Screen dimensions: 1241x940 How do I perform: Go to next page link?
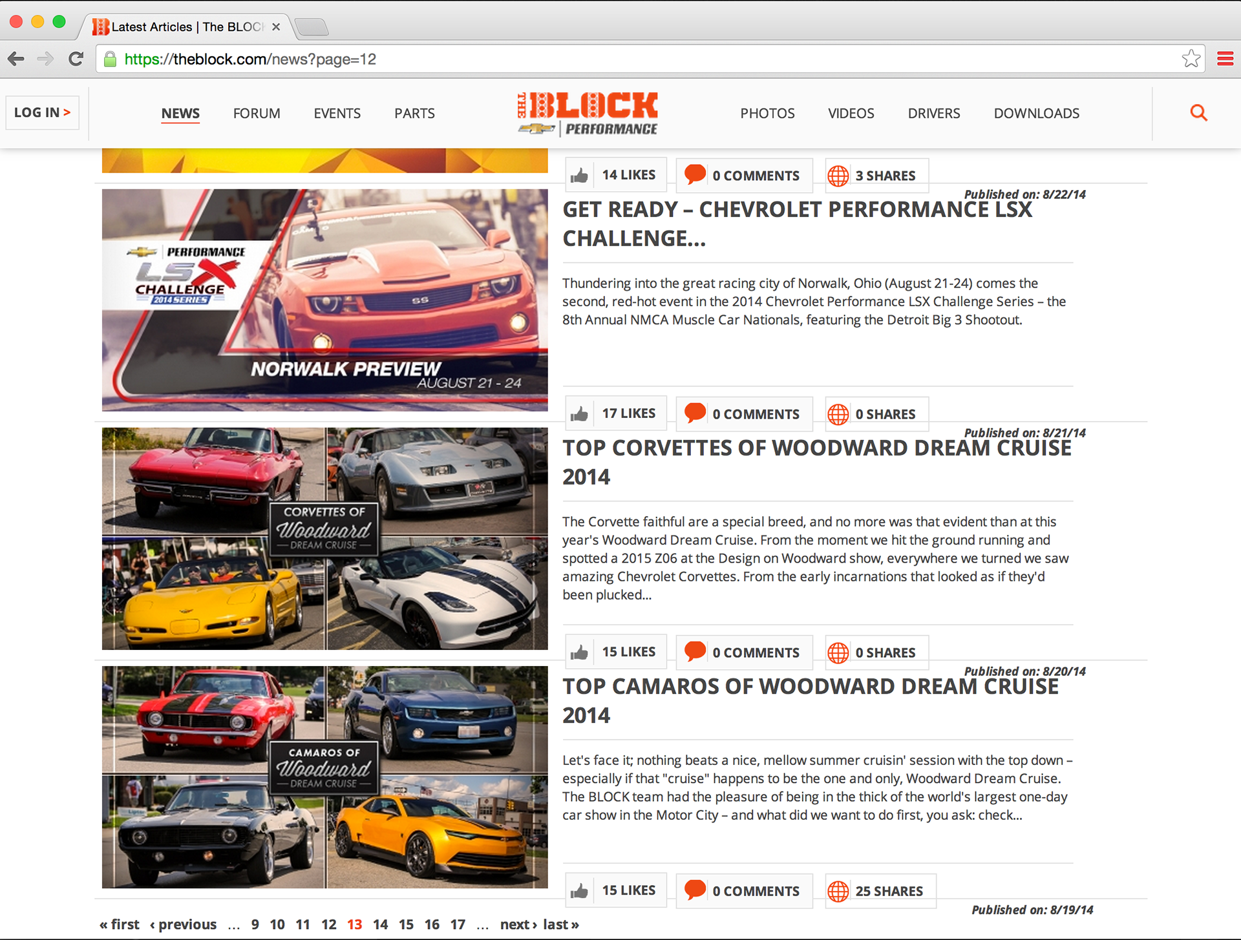[518, 924]
